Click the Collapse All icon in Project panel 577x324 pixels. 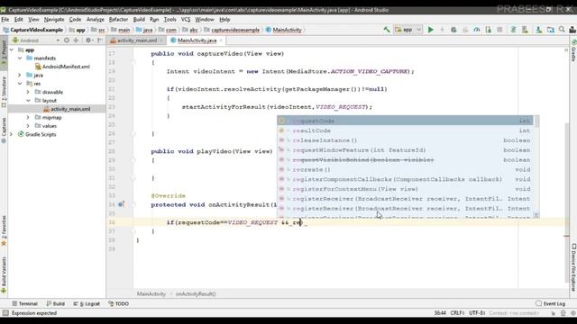pyautogui.click(x=76, y=40)
